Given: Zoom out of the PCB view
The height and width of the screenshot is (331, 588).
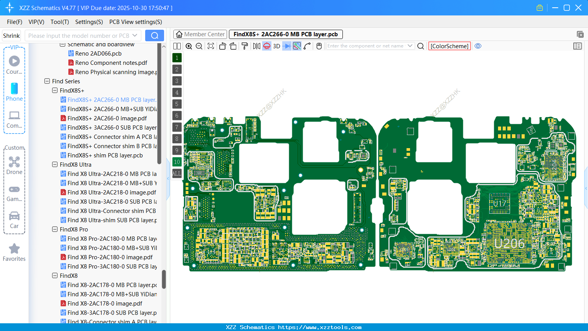Looking at the screenshot, I should (x=199, y=46).
